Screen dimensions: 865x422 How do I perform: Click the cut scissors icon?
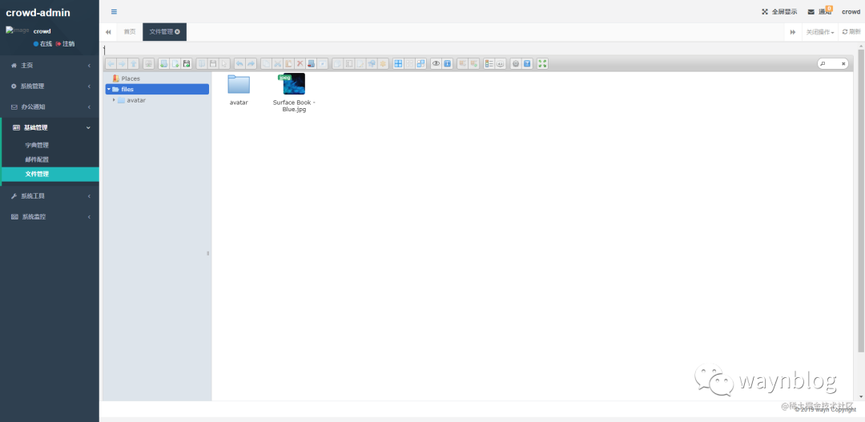[x=277, y=63]
